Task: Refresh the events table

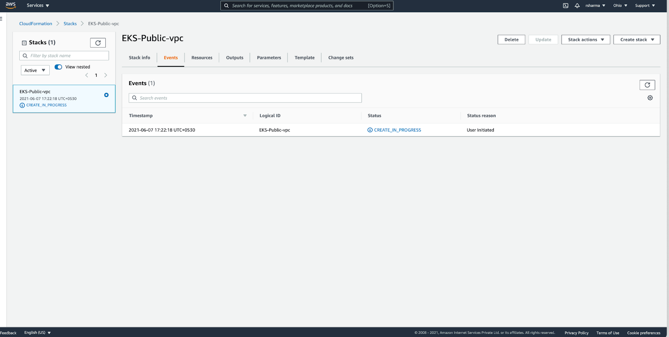Action: click(647, 85)
